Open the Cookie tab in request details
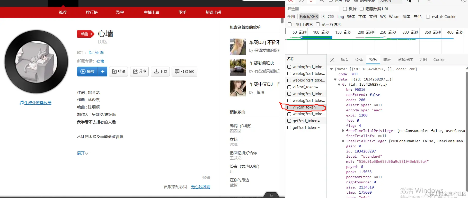This screenshot has width=468, height=198. 439,60
